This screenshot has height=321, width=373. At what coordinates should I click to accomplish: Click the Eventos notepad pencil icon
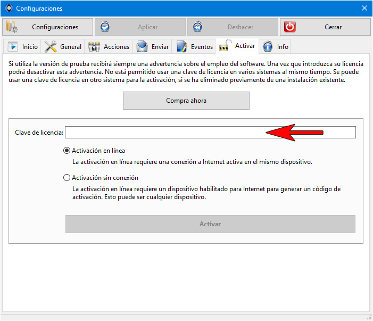click(x=182, y=46)
